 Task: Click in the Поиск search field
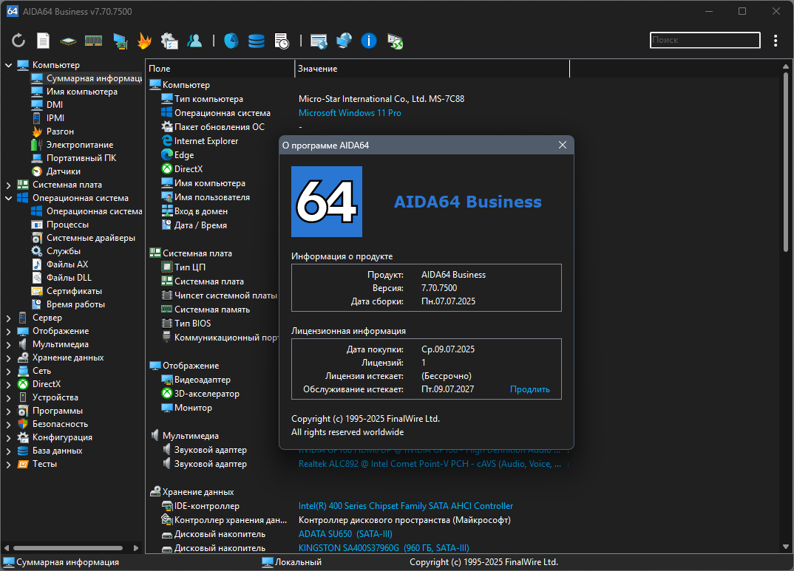[x=705, y=40]
